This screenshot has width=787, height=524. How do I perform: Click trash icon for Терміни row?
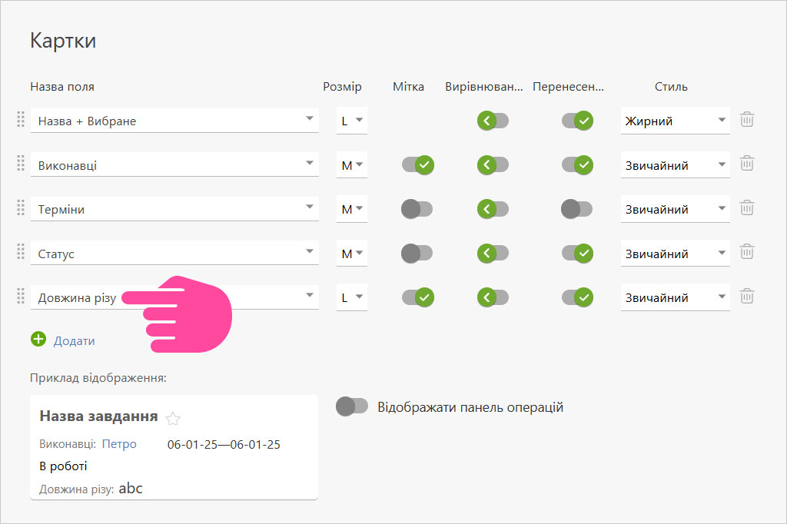click(x=747, y=207)
